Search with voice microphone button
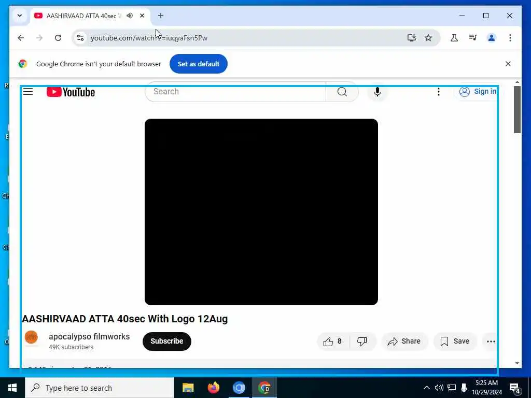Image resolution: width=531 pixels, height=398 pixels. [378, 92]
